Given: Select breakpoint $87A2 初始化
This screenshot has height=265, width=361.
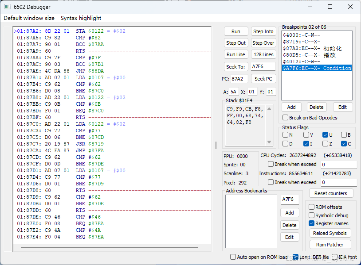Looking at the screenshot, I should [x=317, y=48].
